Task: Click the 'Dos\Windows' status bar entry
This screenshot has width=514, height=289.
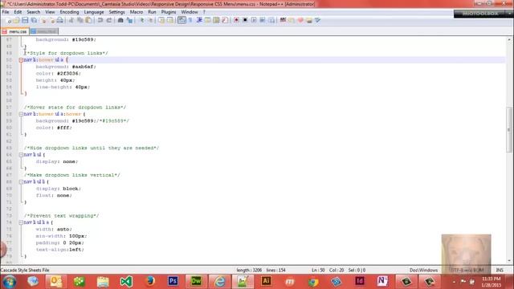Action: tap(423, 271)
